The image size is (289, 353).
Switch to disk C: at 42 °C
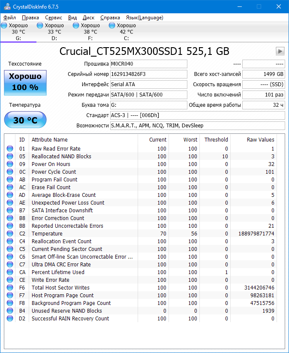pyautogui.click(x=126, y=32)
